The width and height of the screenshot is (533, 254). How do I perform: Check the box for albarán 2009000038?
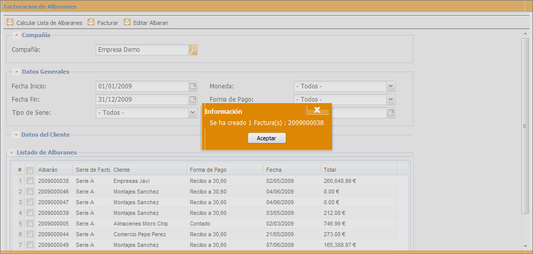click(30, 181)
